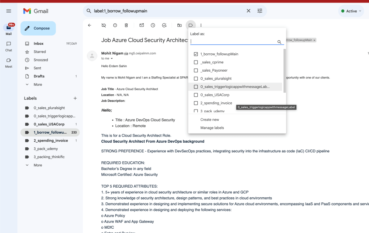The height and width of the screenshot is (233, 369).
Task: Go back to the message list
Action: click(x=90, y=25)
